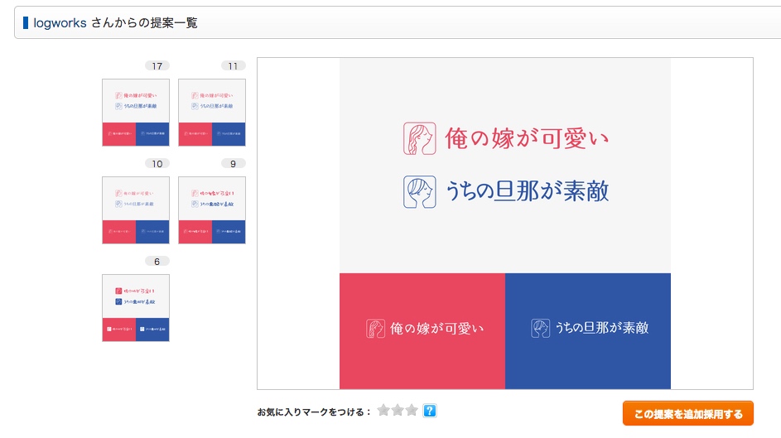
Task: Open the logworks user link
Action: pyautogui.click(x=60, y=23)
